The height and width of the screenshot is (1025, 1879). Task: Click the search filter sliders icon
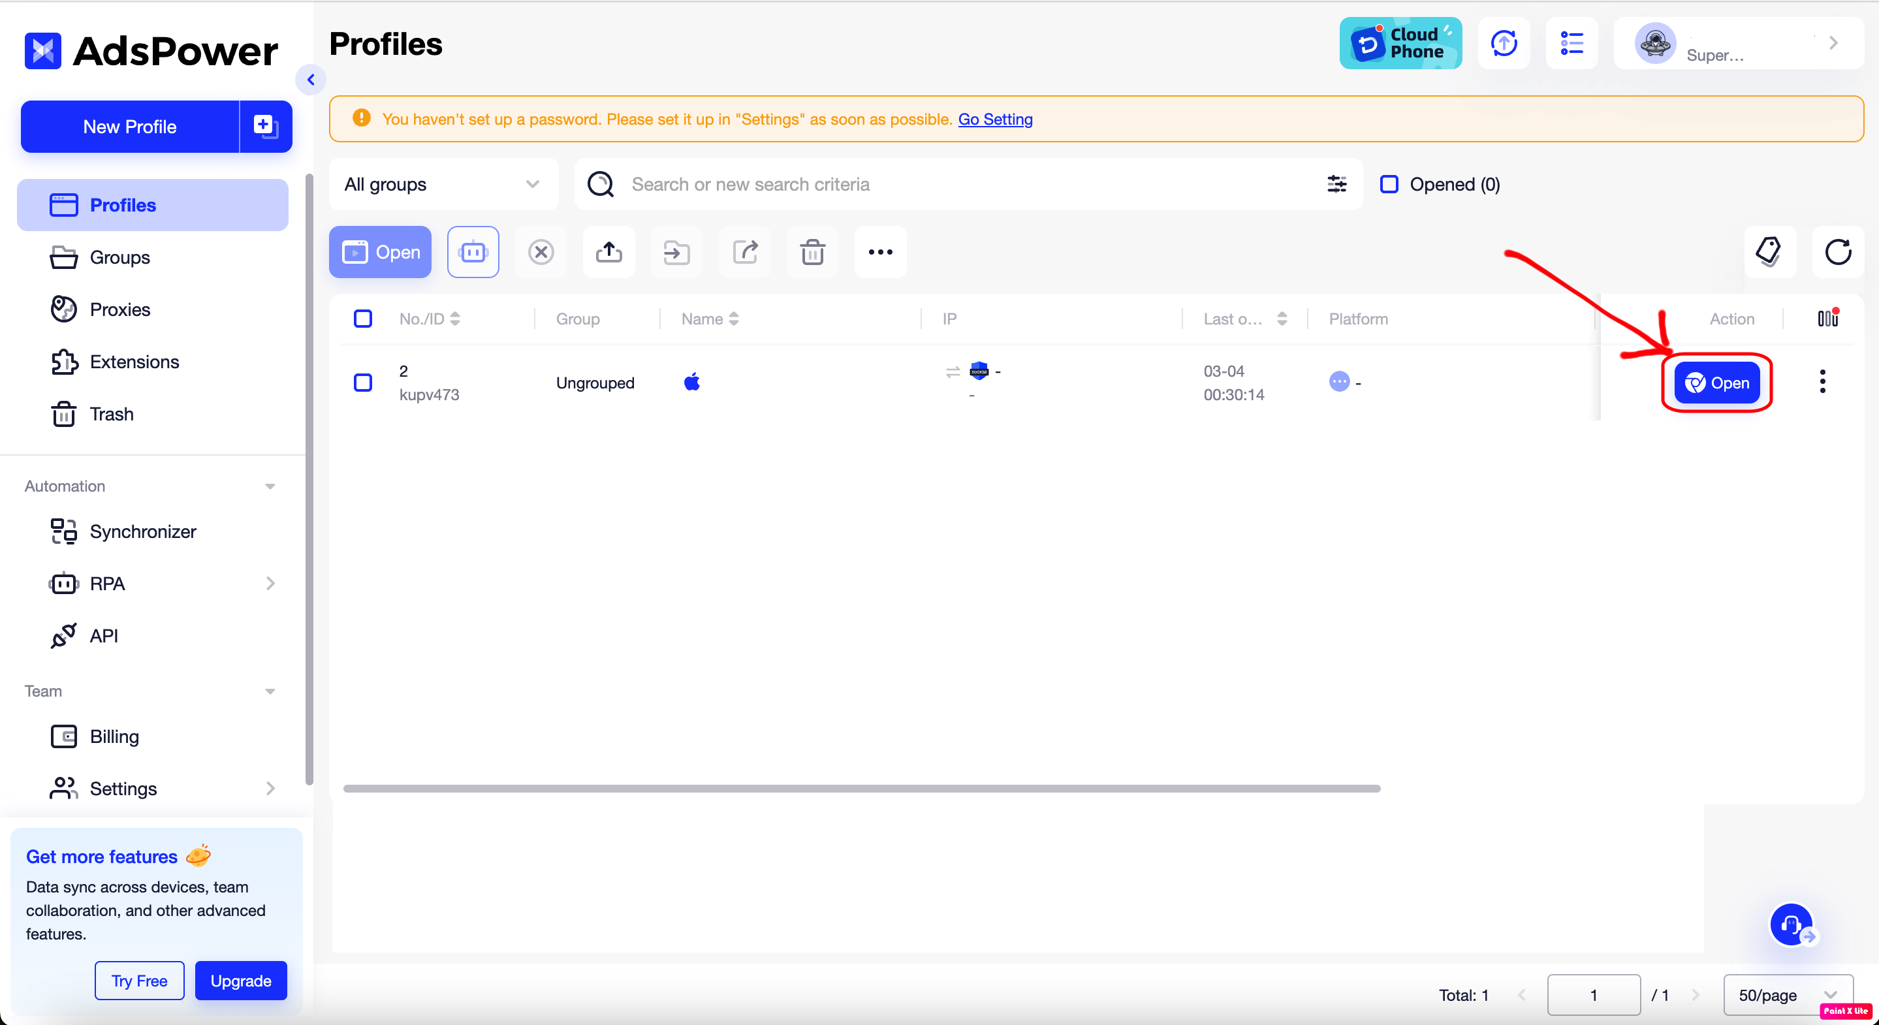(x=1336, y=185)
